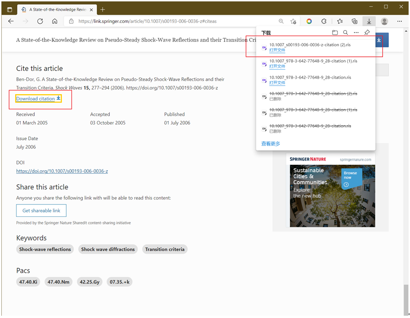Go to browser Home page icon
The image size is (410, 318).
pos(54,21)
